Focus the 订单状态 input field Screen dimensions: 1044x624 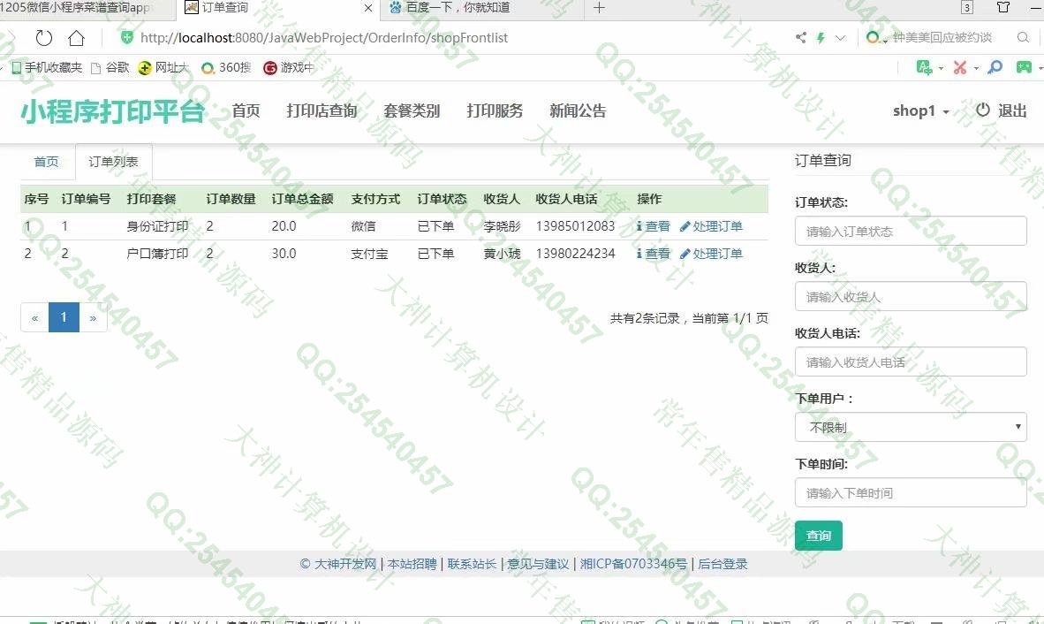(x=910, y=231)
